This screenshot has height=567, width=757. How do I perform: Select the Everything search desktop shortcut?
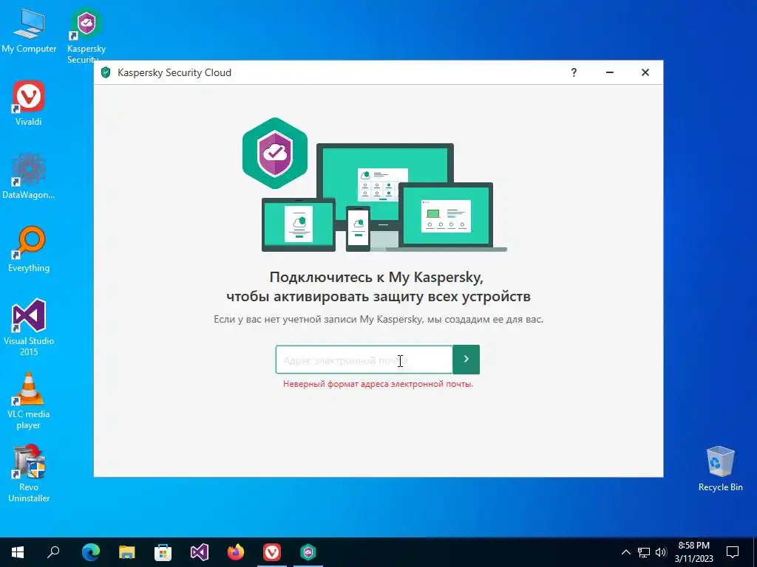pos(29,249)
